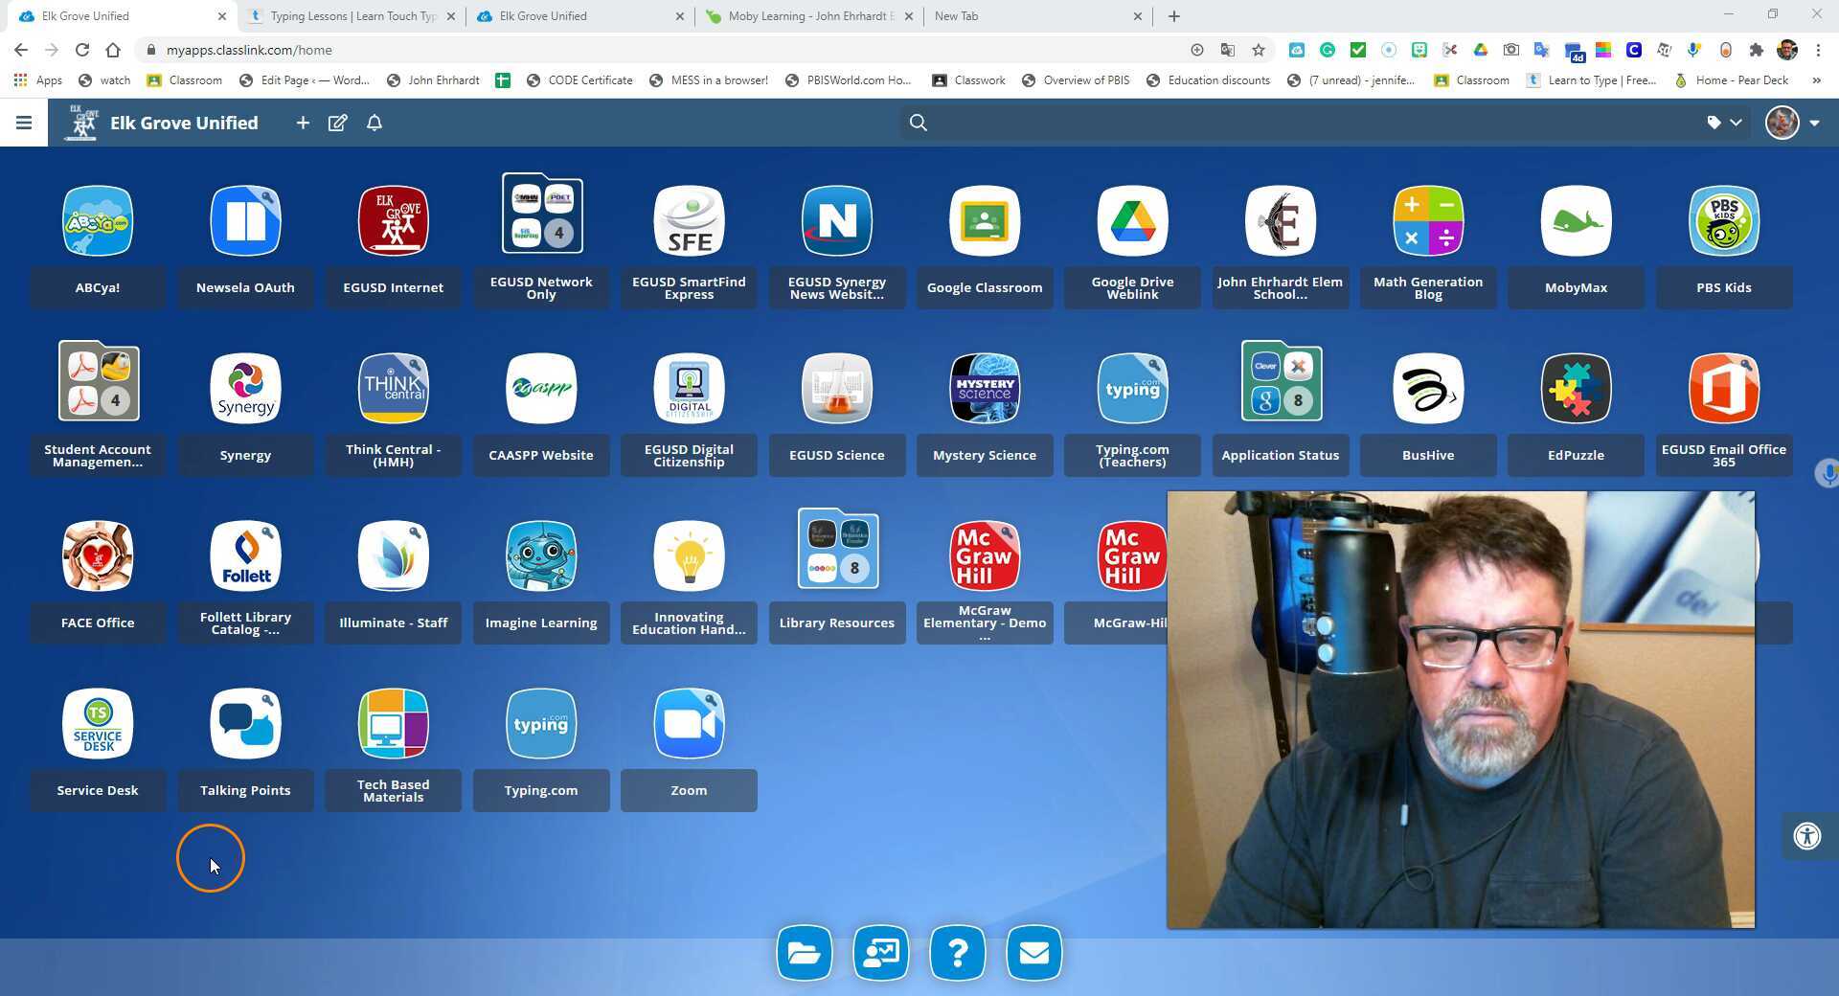Toggle the ClassLink hamburger menu
The width and height of the screenshot is (1839, 996).
coord(24,123)
